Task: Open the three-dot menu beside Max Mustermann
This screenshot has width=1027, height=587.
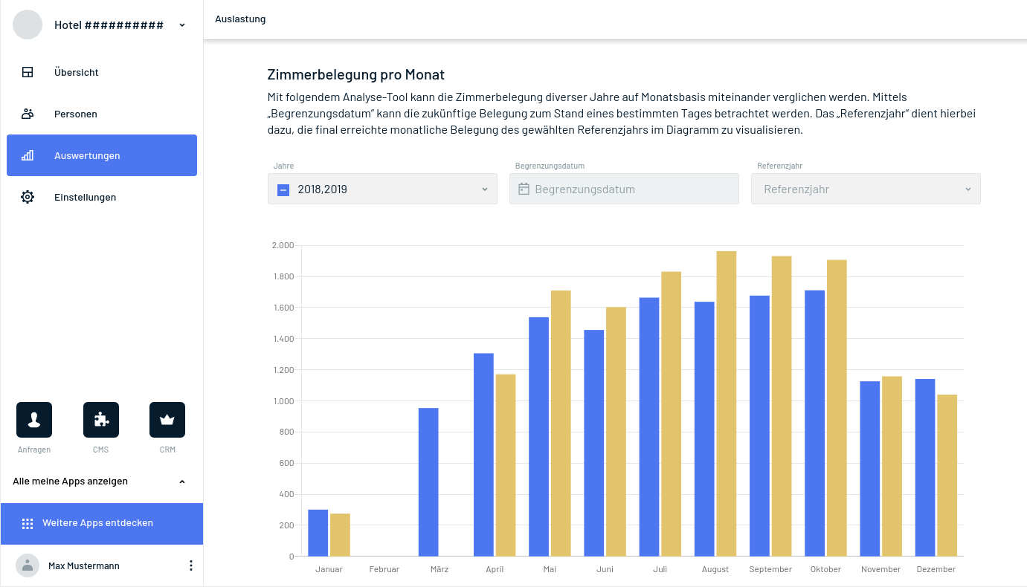Action: [x=190, y=566]
